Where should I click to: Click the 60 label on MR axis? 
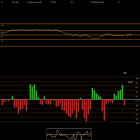[x=137, y=88]
